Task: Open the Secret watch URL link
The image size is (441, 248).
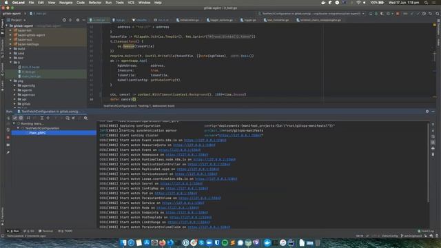Action: tap(181, 183)
